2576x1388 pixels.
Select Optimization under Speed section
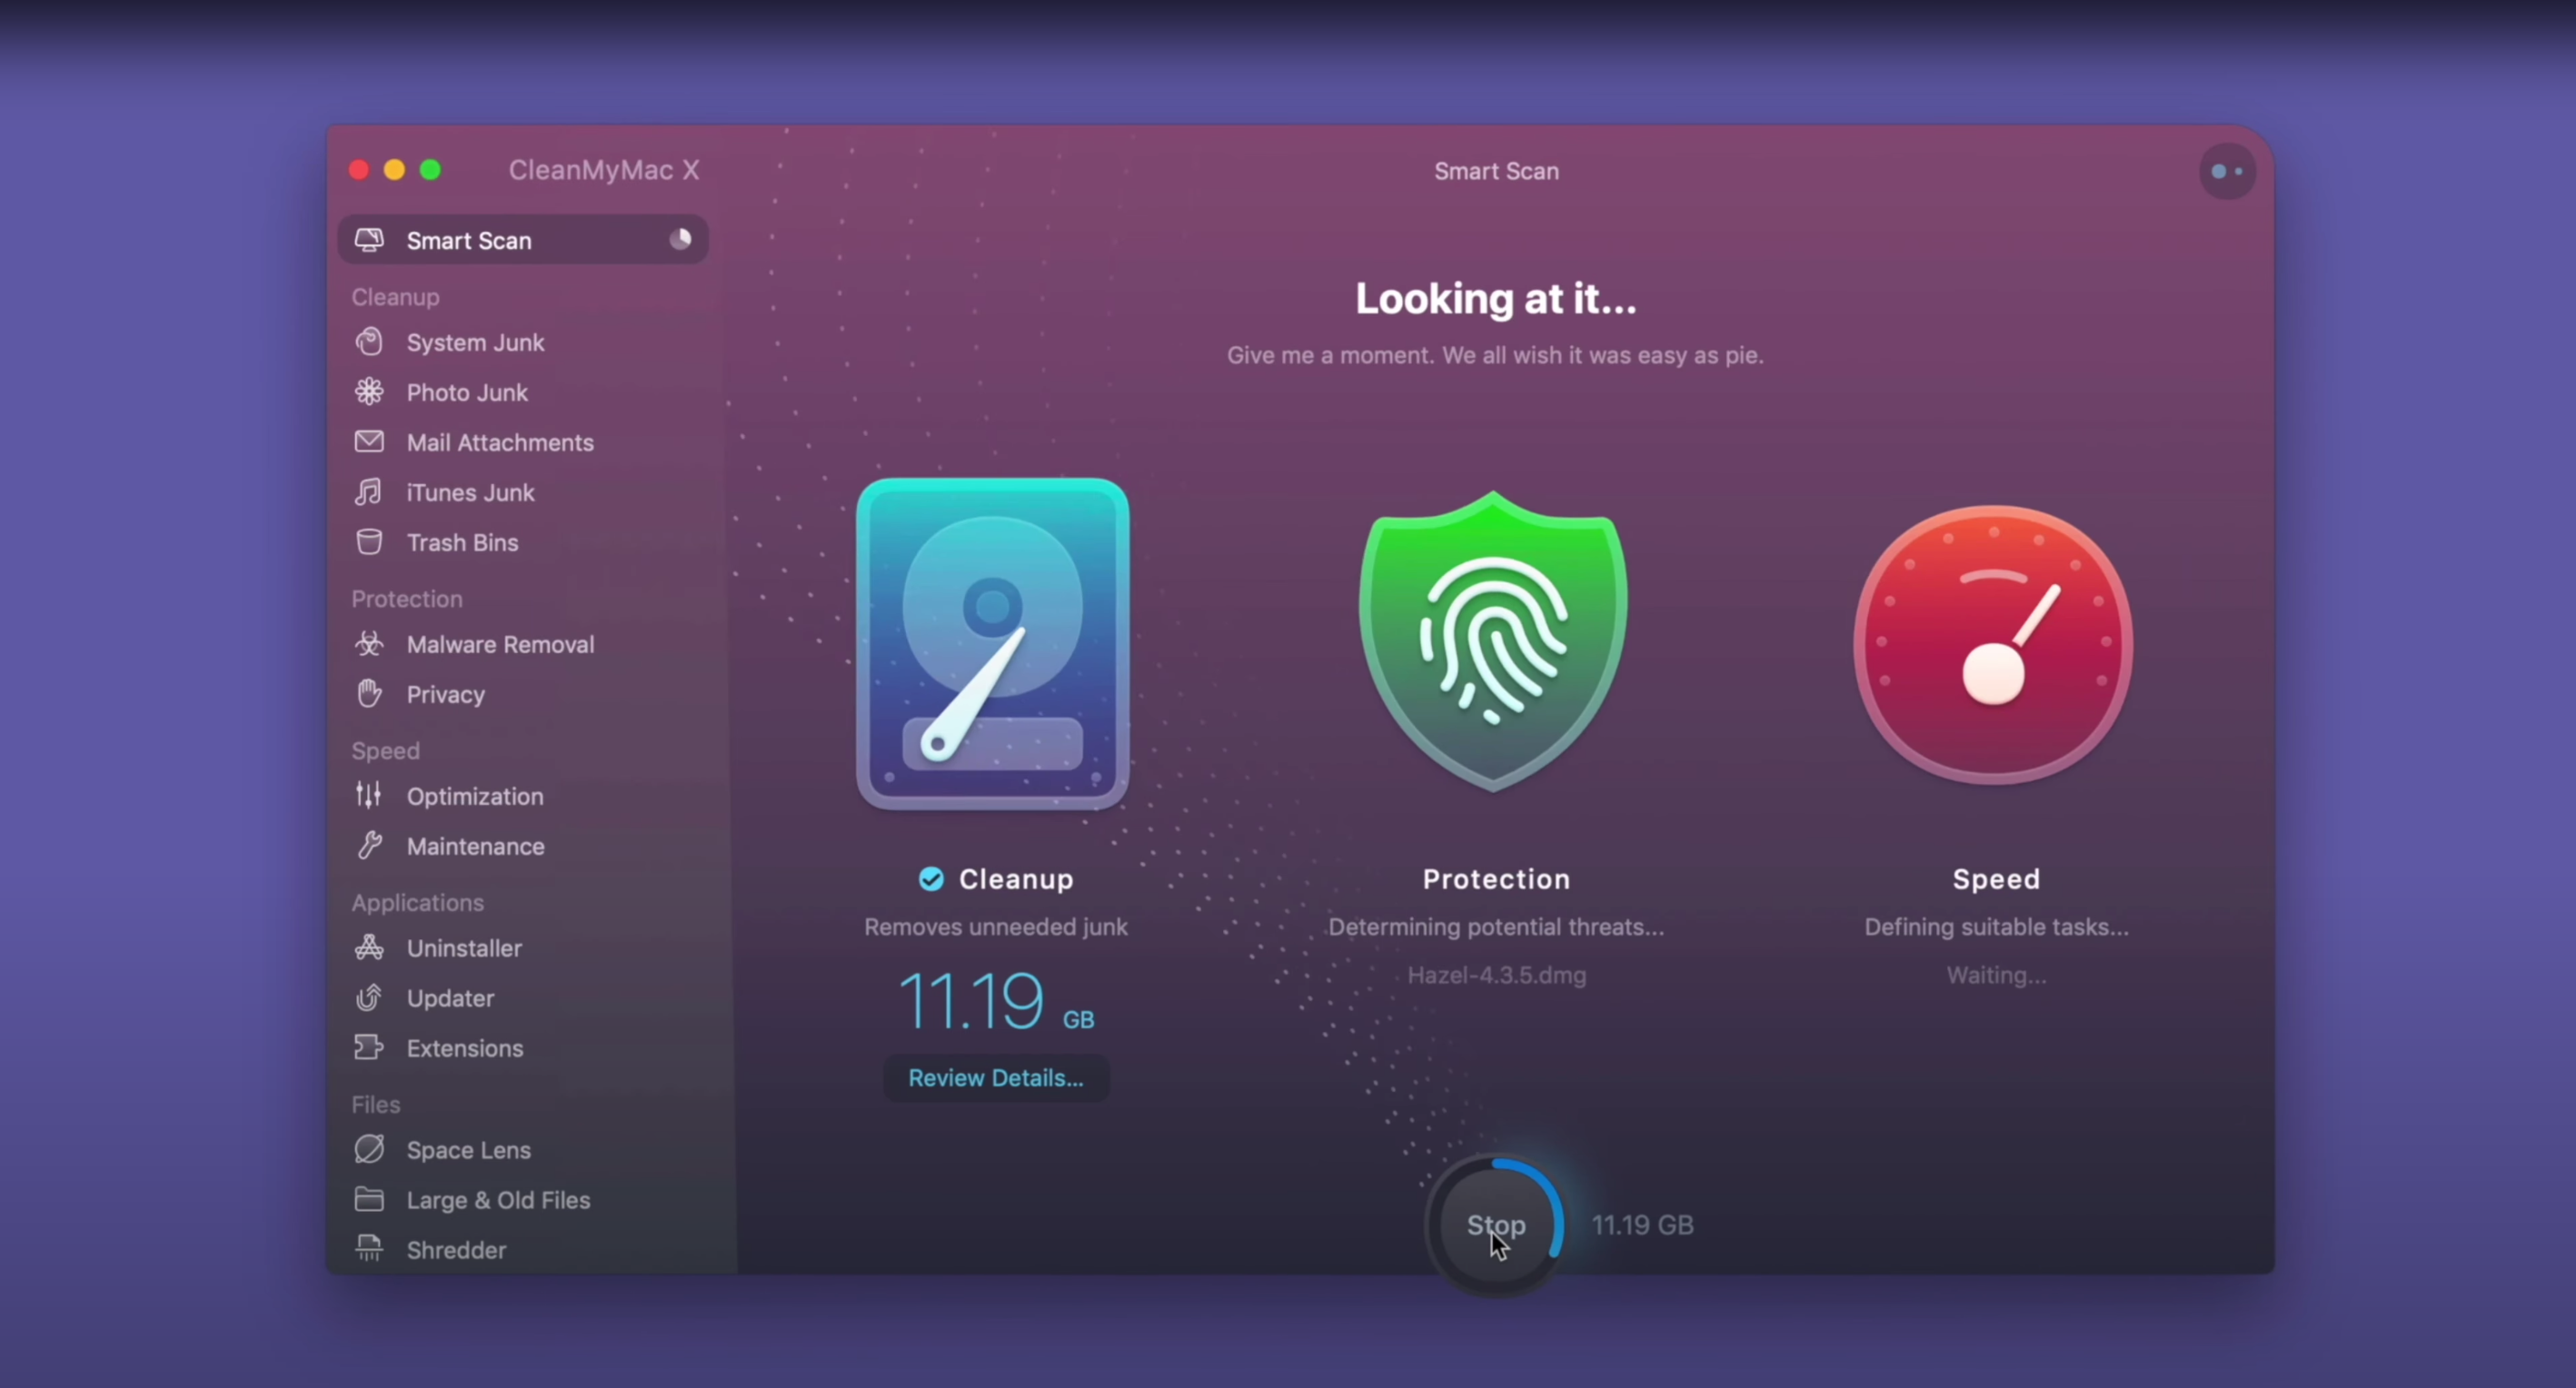coord(475,795)
